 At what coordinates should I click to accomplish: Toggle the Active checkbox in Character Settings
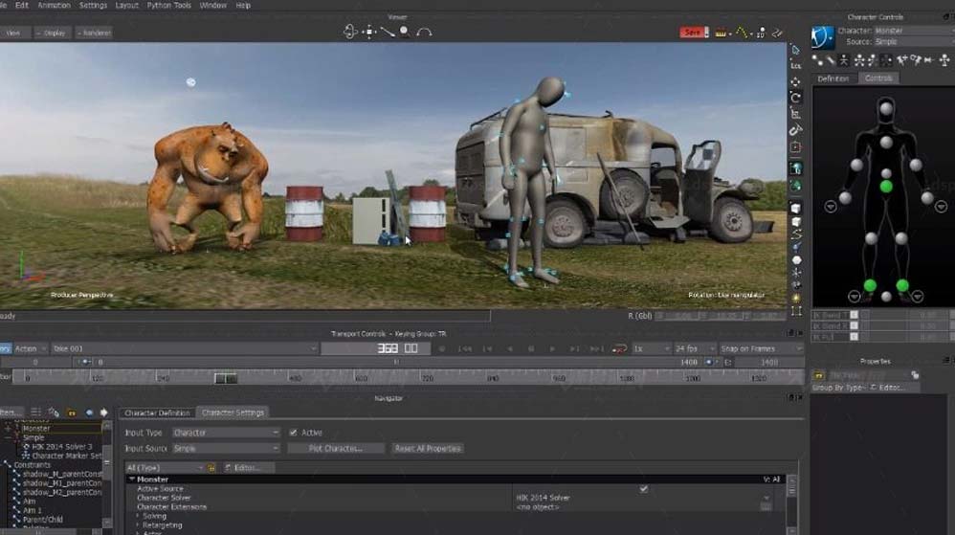[294, 433]
